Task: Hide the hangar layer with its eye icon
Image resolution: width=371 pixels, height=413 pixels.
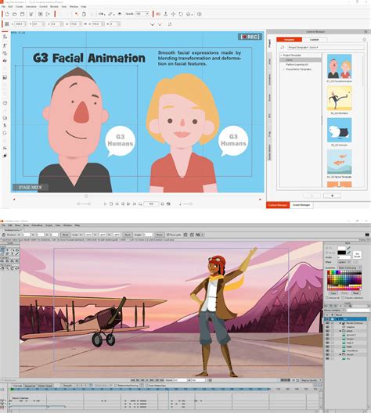Action: (x=327, y=339)
